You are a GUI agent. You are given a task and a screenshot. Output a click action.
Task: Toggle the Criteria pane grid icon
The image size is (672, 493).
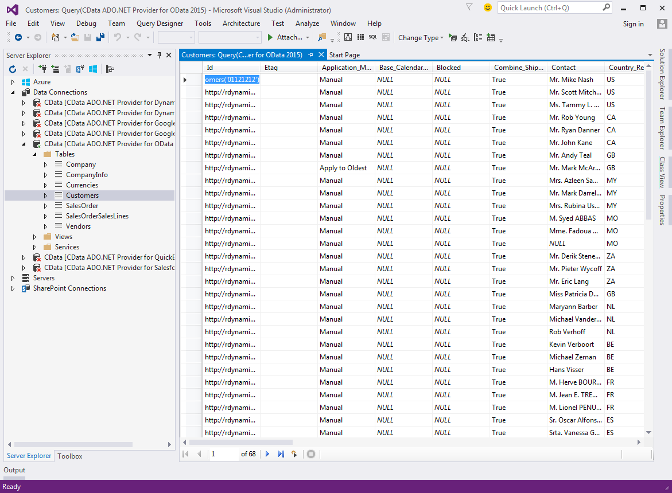pyautogui.click(x=360, y=37)
